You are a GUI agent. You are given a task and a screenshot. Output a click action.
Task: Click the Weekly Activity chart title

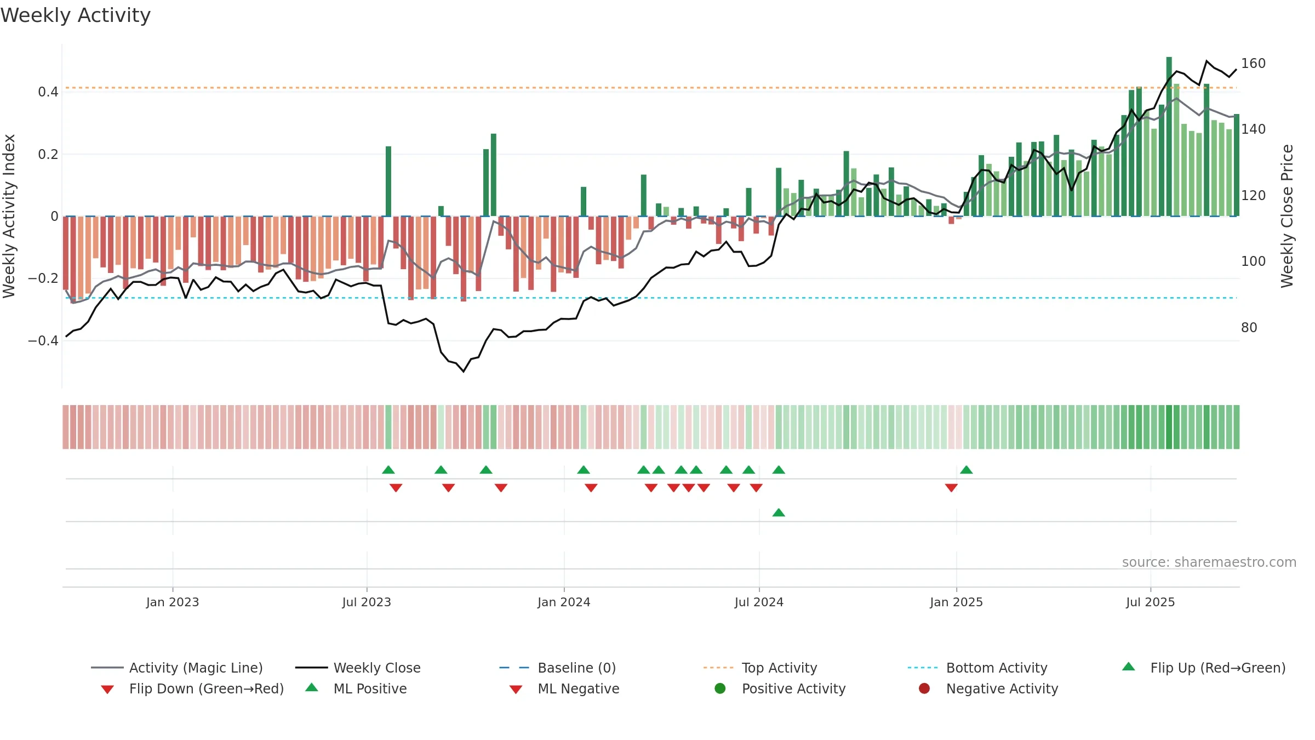(76, 15)
